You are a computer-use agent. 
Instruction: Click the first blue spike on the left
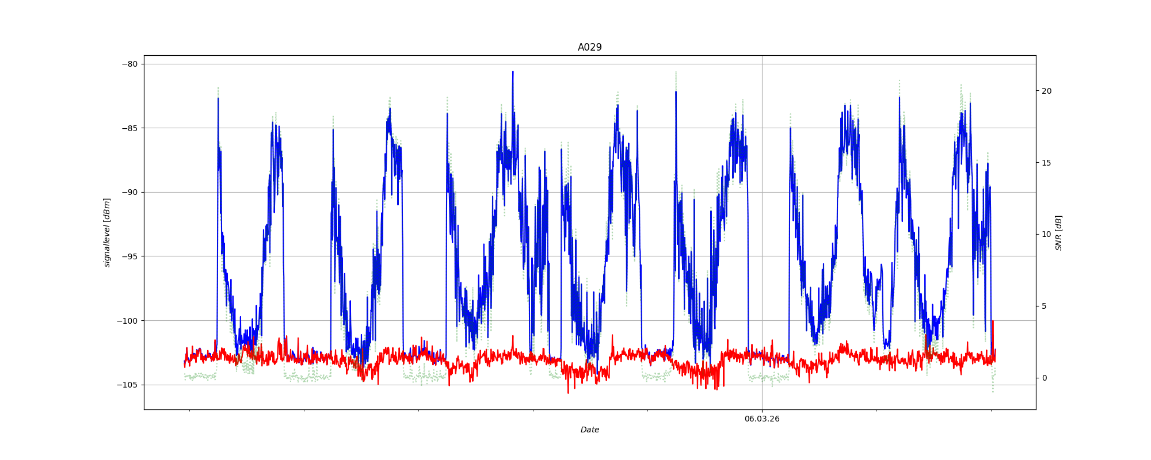click(218, 99)
